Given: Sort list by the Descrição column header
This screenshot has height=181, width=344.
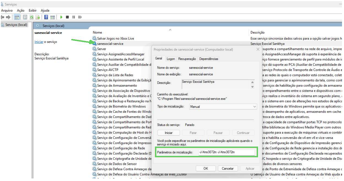Looking at the screenshot, I should click(x=258, y=32).
